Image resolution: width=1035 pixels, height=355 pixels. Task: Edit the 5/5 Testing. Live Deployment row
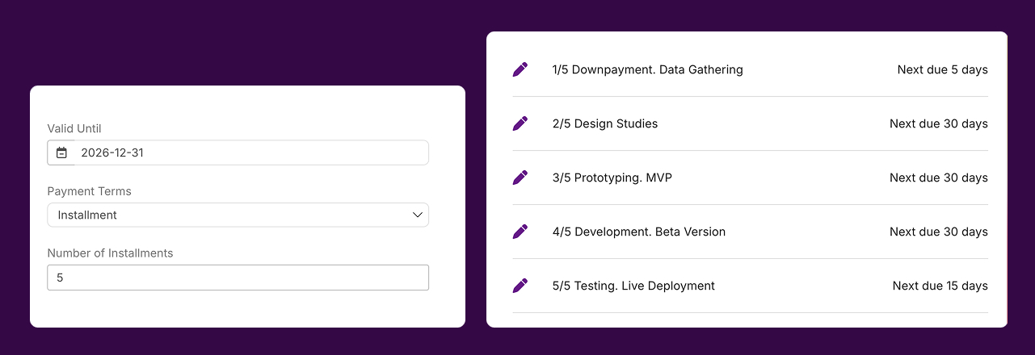520,286
